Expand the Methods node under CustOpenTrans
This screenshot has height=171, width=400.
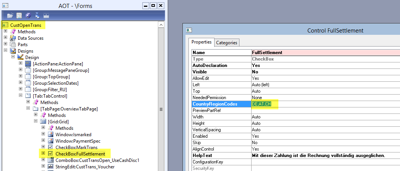click(6, 32)
